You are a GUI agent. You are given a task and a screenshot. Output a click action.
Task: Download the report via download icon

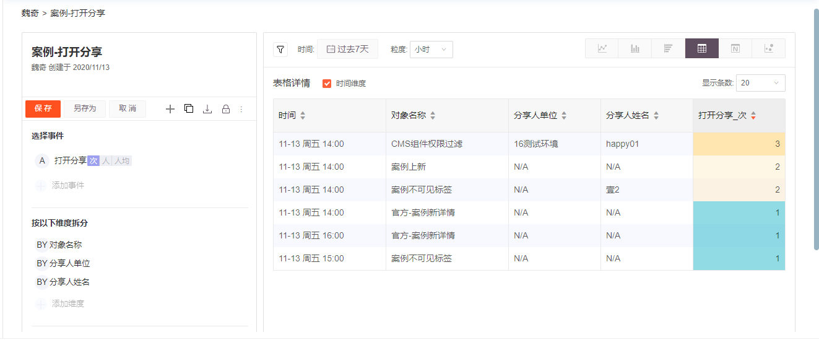click(207, 109)
